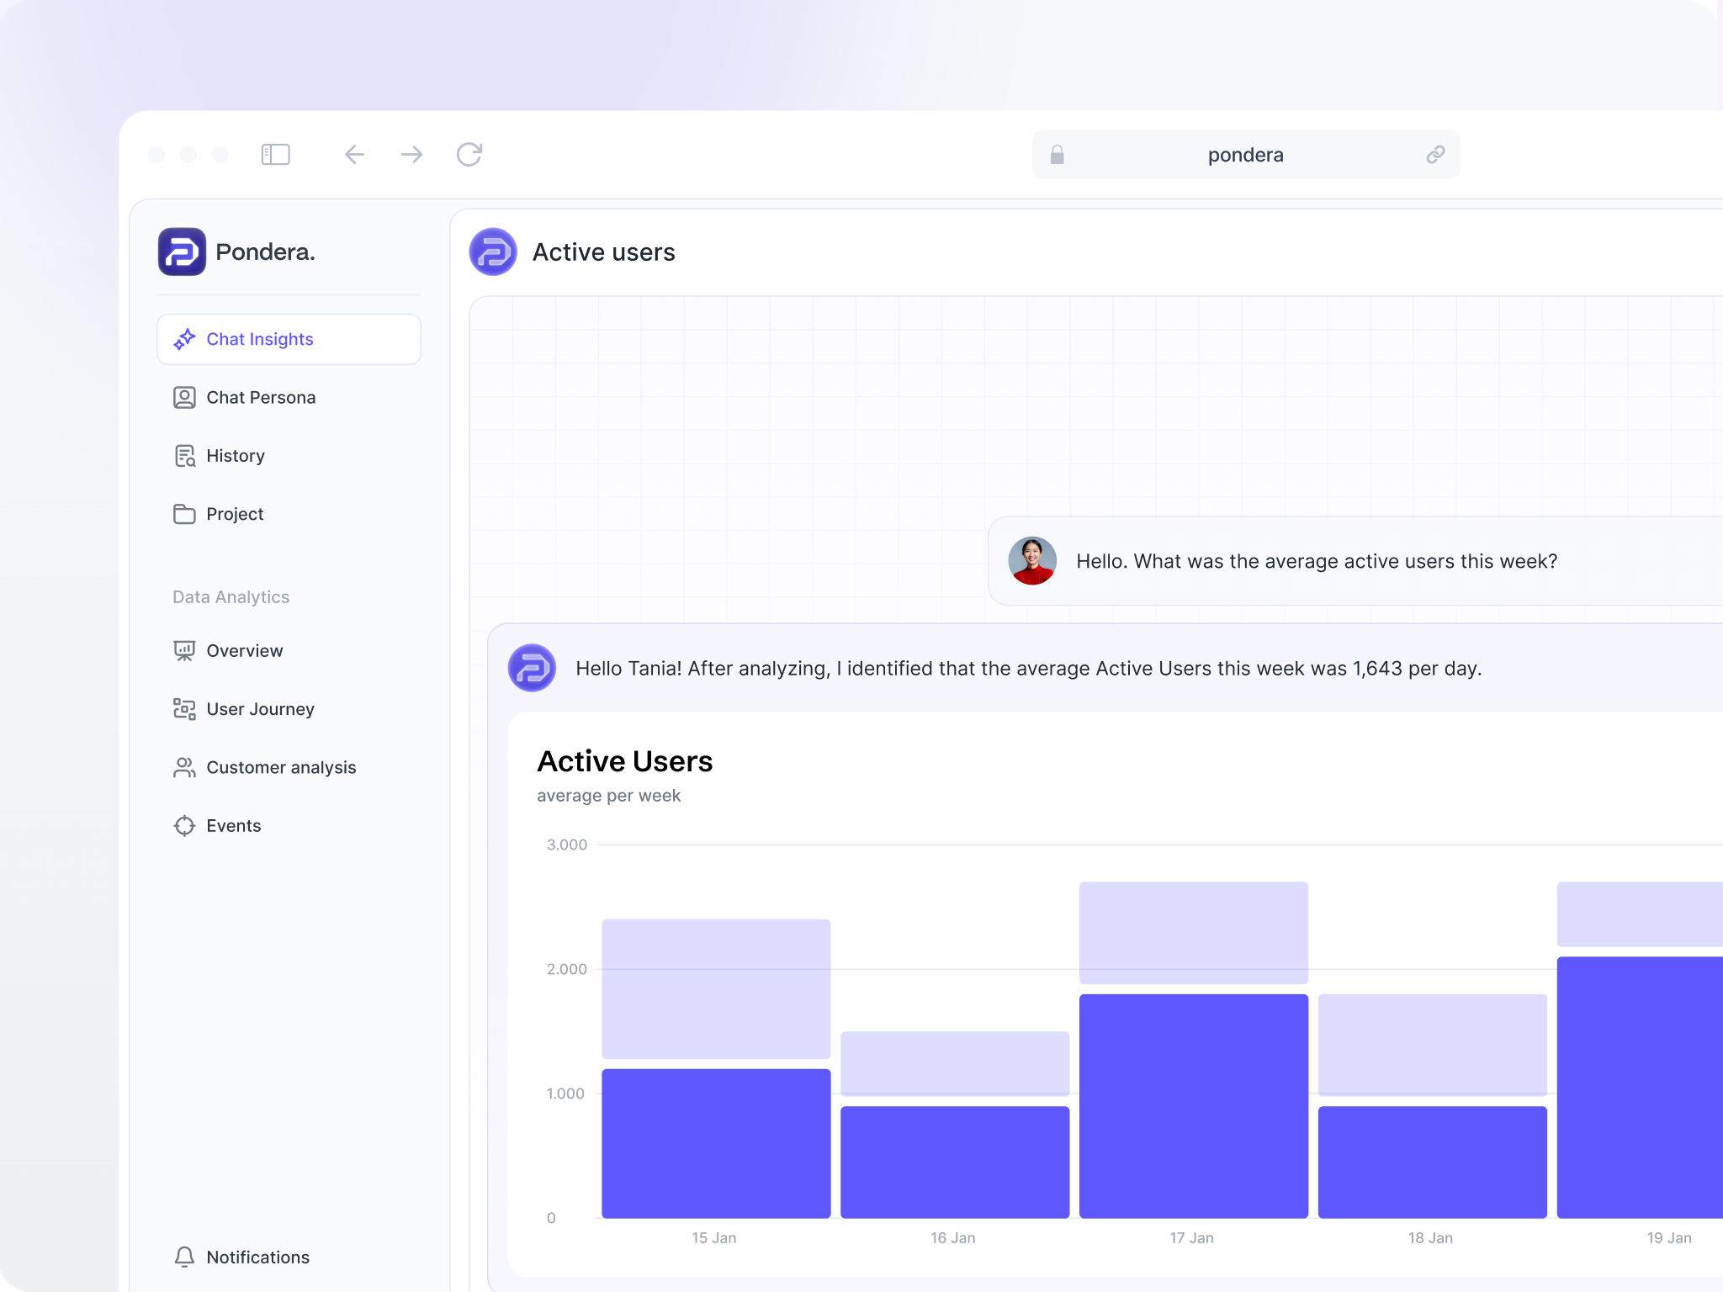Open Overview under Data Analytics
This screenshot has height=1292, width=1723.
(289, 651)
